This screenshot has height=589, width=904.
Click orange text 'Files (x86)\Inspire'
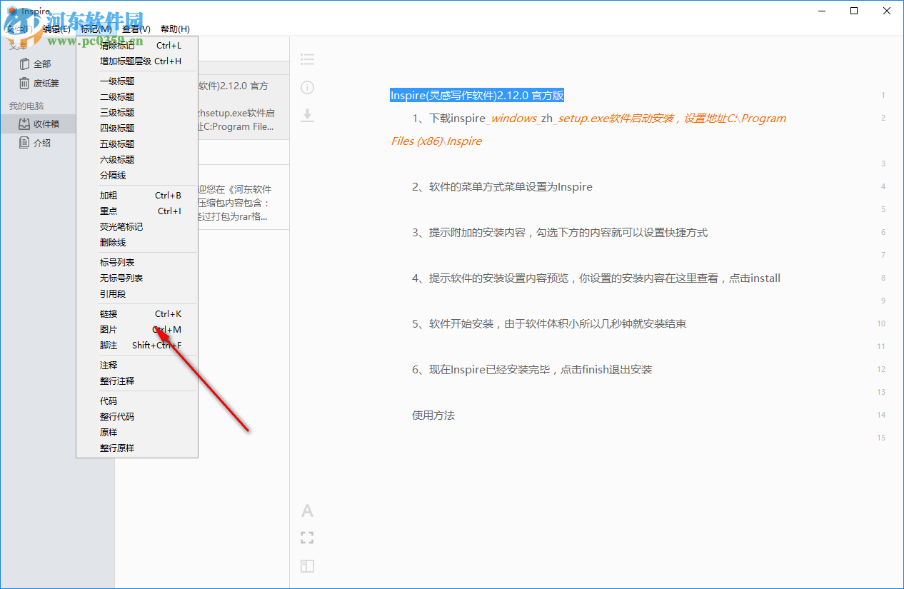pos(436,141)
